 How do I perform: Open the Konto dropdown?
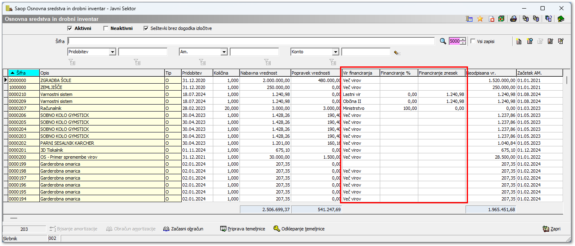pyautogui.click(x=335, y=52)
